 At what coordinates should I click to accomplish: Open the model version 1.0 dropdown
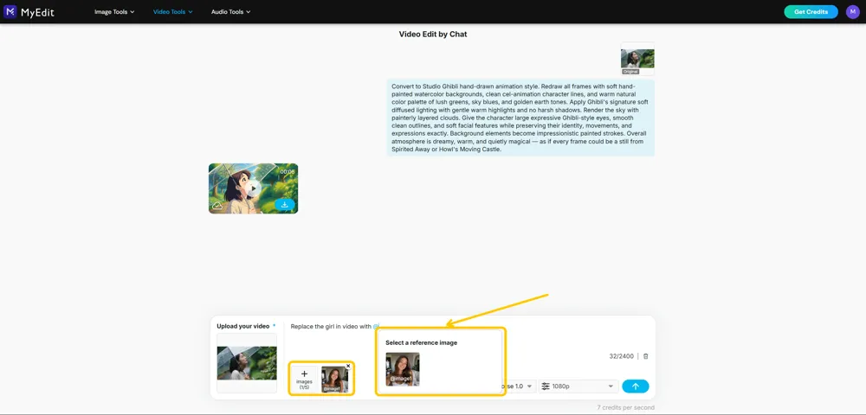tap(519, 386)
